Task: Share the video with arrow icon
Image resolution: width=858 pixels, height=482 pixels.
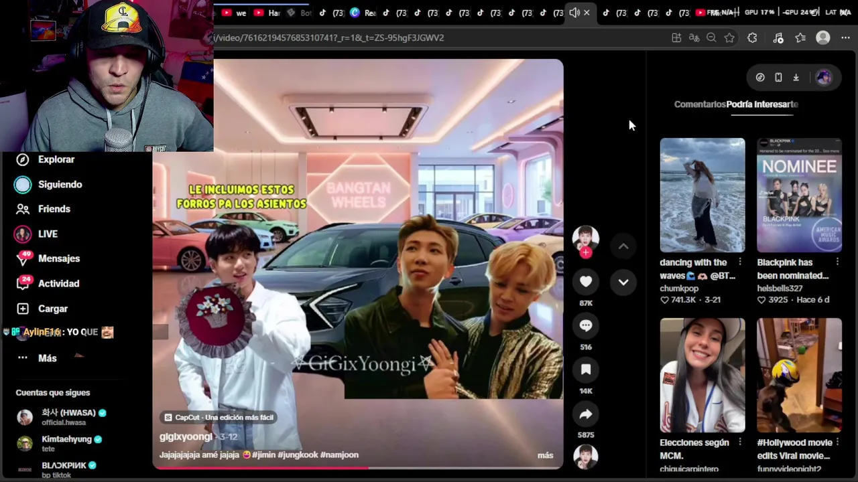Action: [586, 414]
